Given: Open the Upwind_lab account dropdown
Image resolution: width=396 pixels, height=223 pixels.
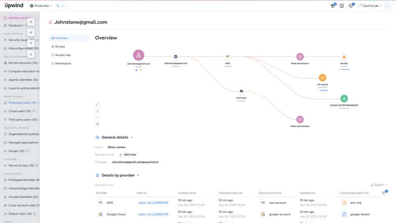Looking at the screenshot, I should click(x=370, y=5).
